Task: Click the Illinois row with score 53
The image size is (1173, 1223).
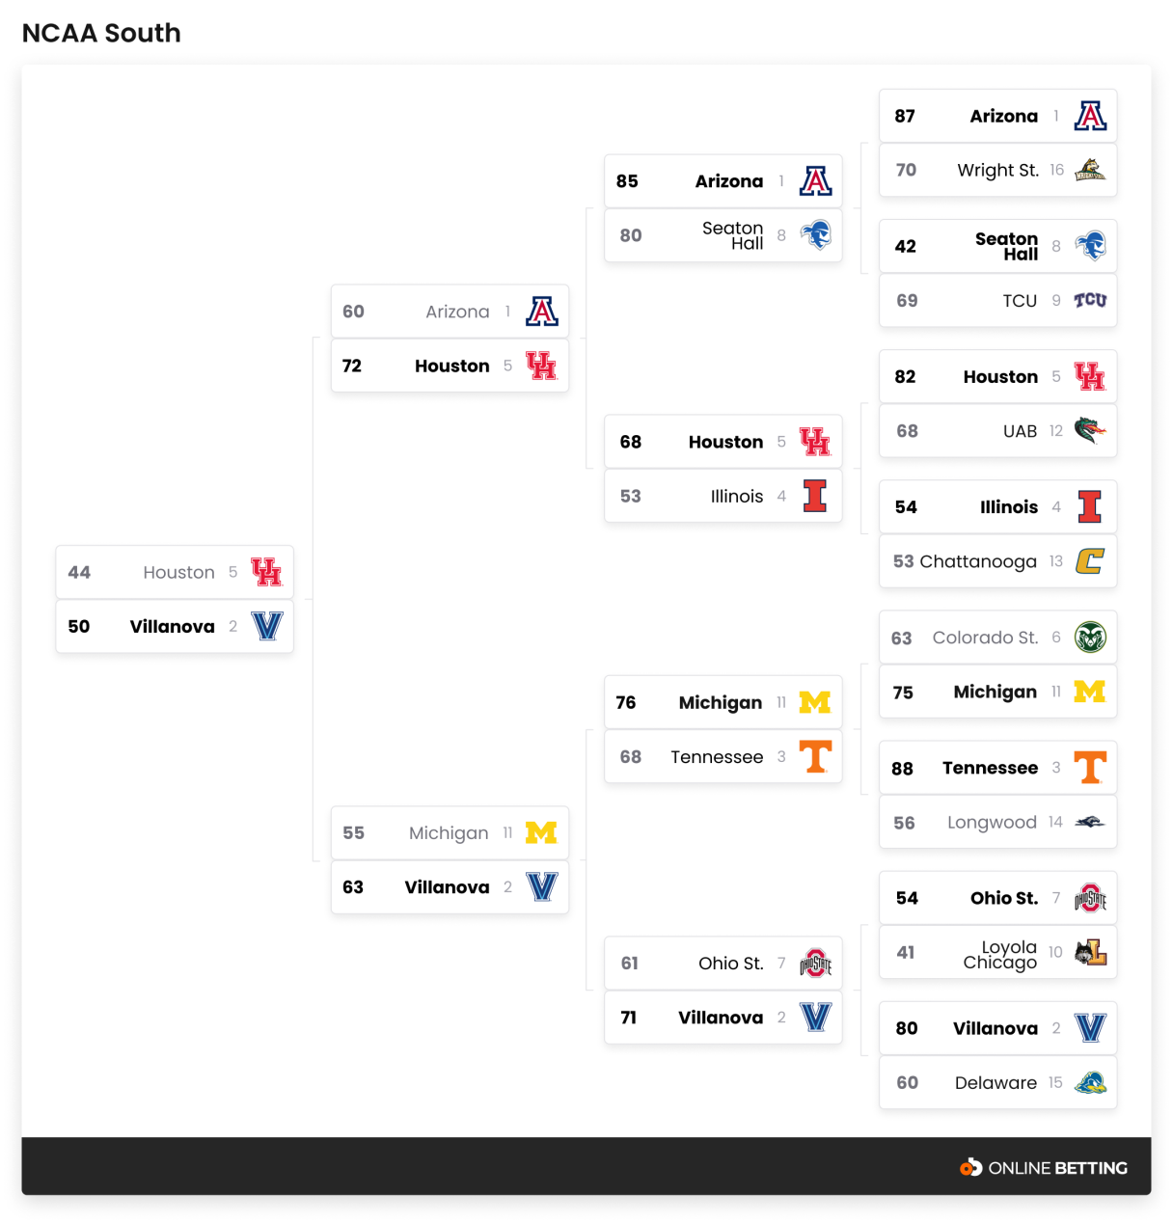Action: click(723, 497)
